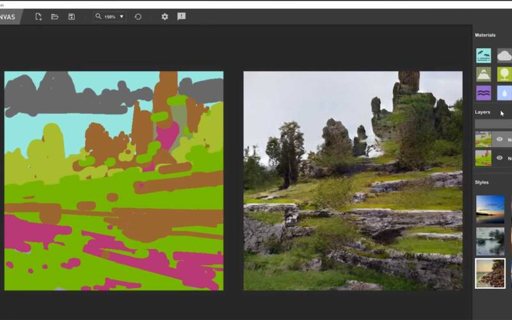Pick the purple water waves material
Image resolution: width=512 pixels, height=320 pixels.
pyautogui.click(x=483, y=93)
